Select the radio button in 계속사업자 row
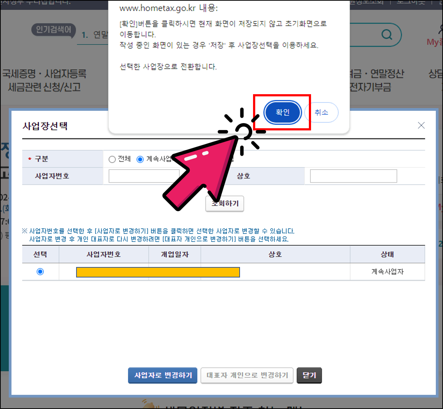 pos(40,272)
